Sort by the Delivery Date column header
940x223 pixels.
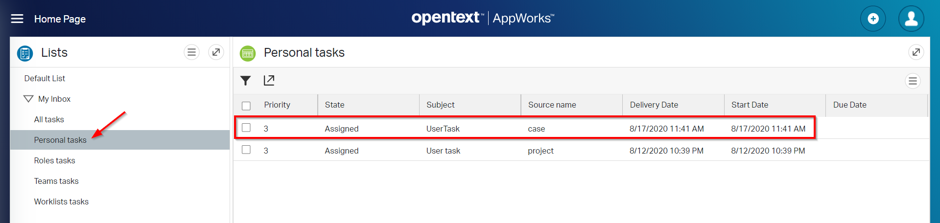(x=654, y=105)
